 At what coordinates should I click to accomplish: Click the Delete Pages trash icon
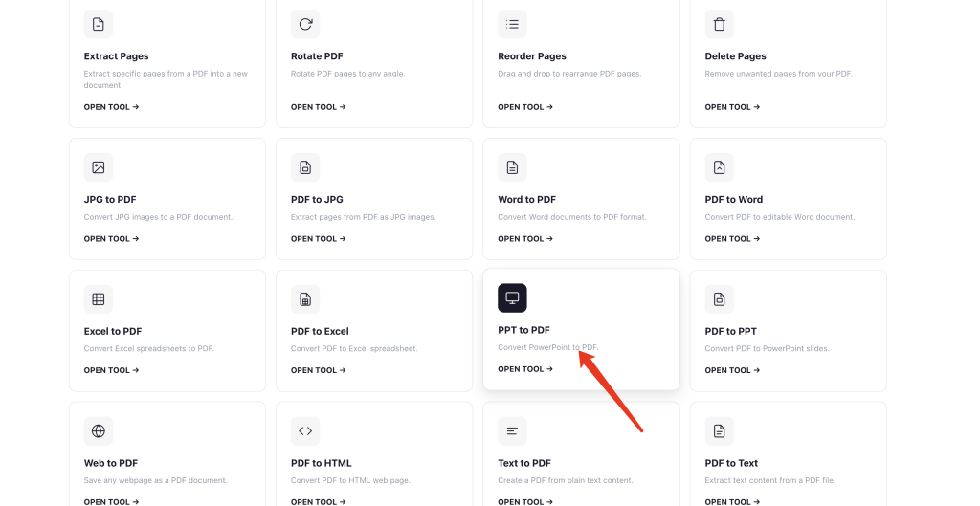click(x=720, y=24)
